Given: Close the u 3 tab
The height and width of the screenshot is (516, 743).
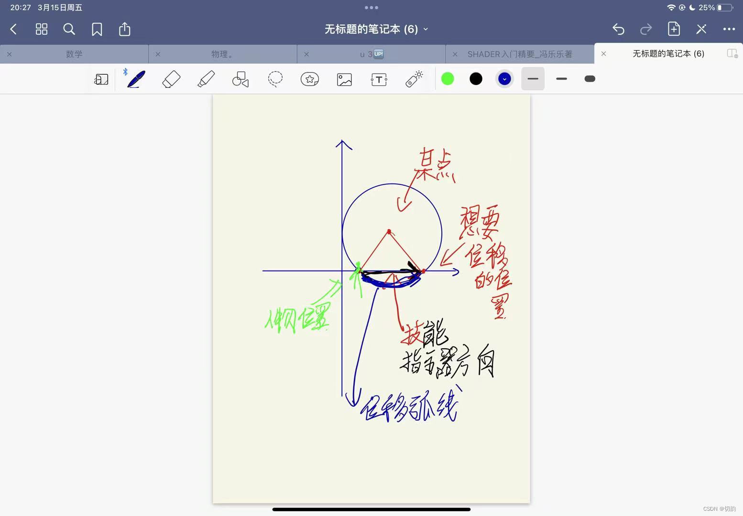Looking at the screenshot, I should [x=306, y=54].
